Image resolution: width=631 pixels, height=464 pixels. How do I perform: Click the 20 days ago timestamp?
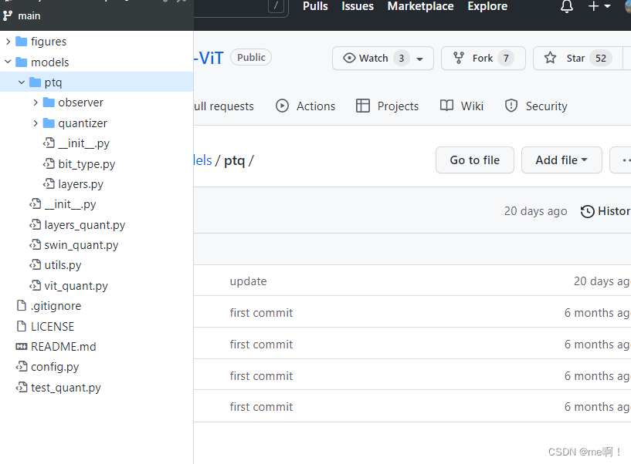click(x=536, y=211)
